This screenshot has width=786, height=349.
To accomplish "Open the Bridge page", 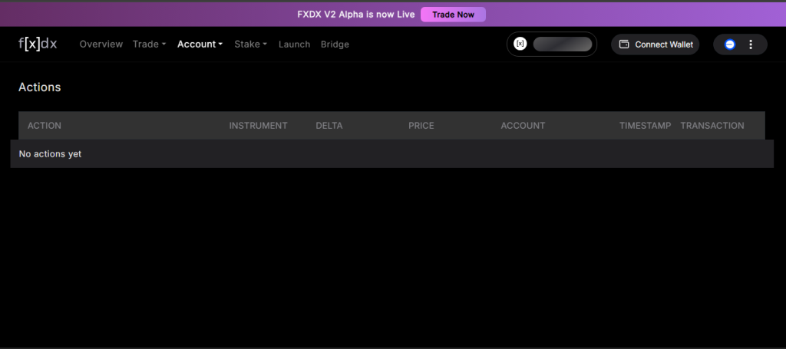I will tap(335, 44).
